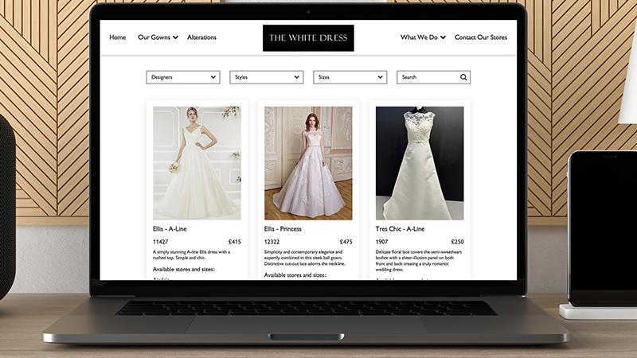Click the £475 price

coord(346,242)
